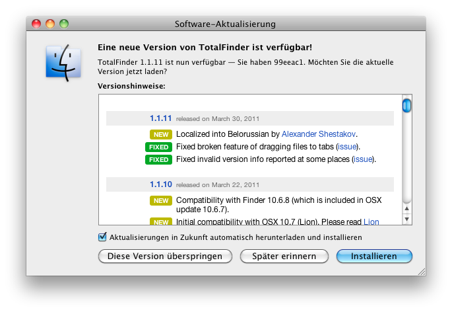Viewport: 452px width, 312px height.
Task: Open the 1.1.10 version link
Action: [x=160, y=184]
